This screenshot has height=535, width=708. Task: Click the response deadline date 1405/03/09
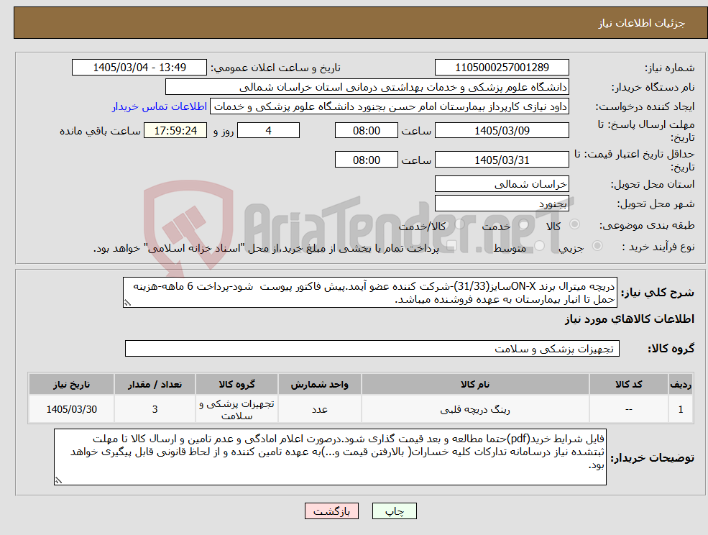[x=502, y=131]
